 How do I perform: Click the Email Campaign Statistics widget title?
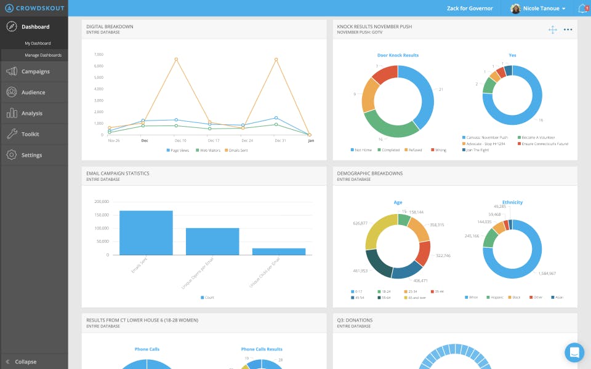118,173
